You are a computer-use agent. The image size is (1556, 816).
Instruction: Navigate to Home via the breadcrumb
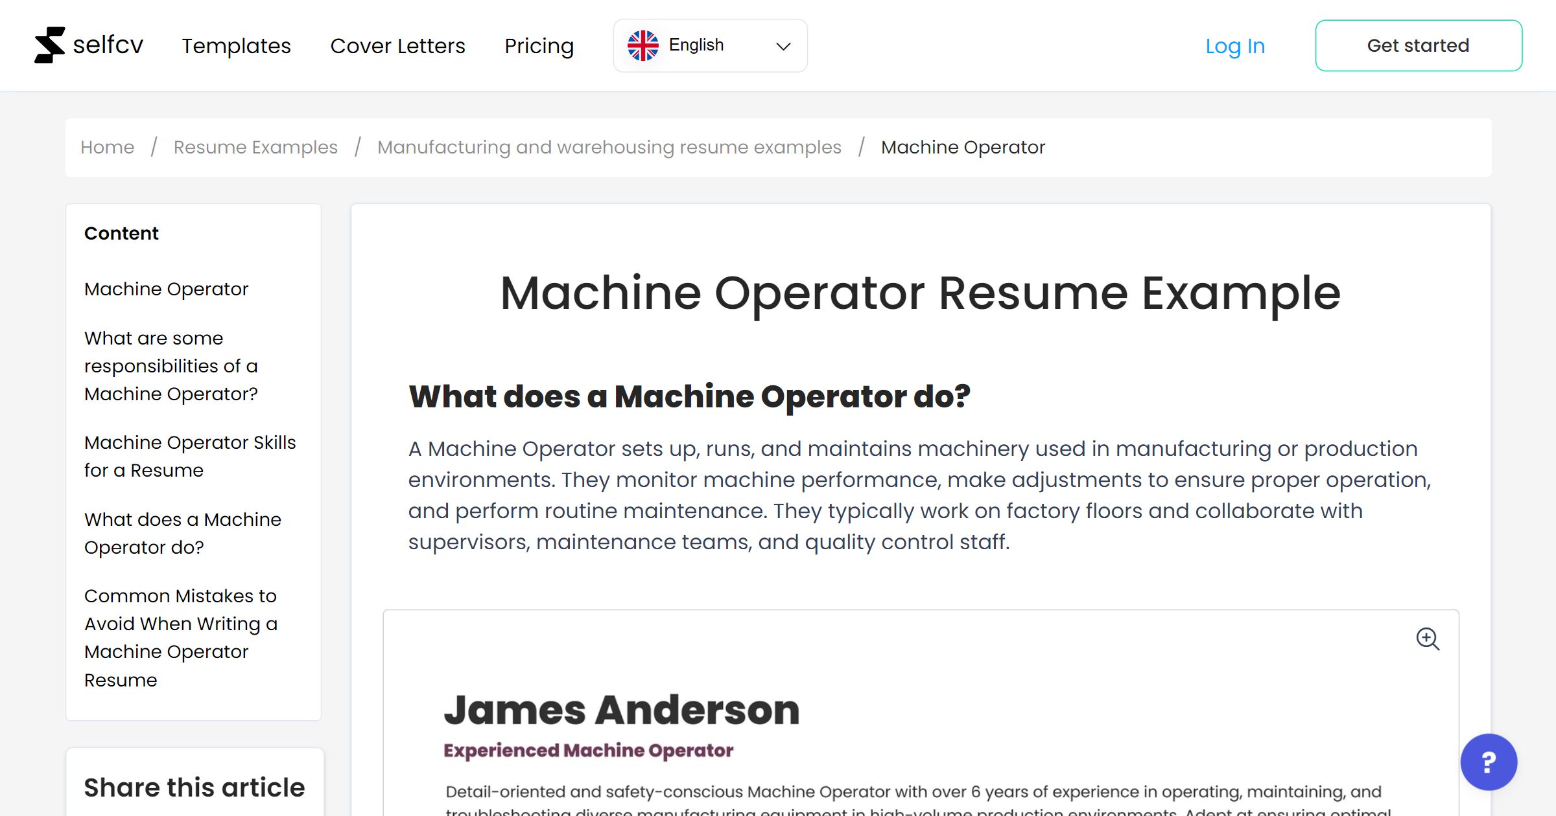pyautogui.click(x=107, y=147)
